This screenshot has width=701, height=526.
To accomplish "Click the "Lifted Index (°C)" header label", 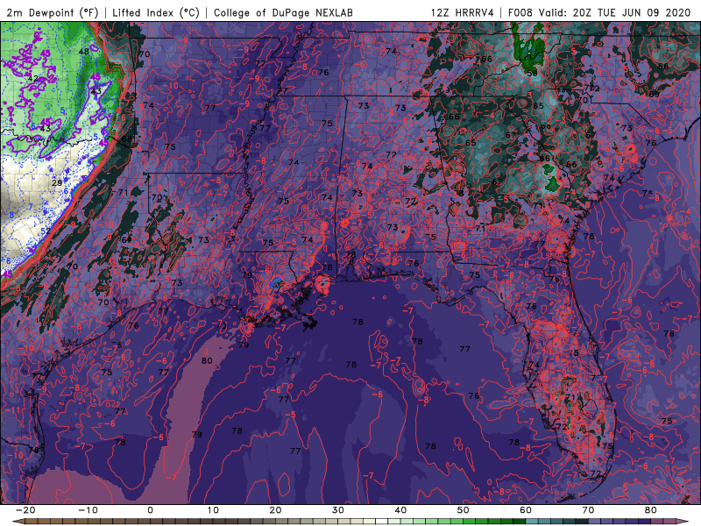I will click(156, 13).
